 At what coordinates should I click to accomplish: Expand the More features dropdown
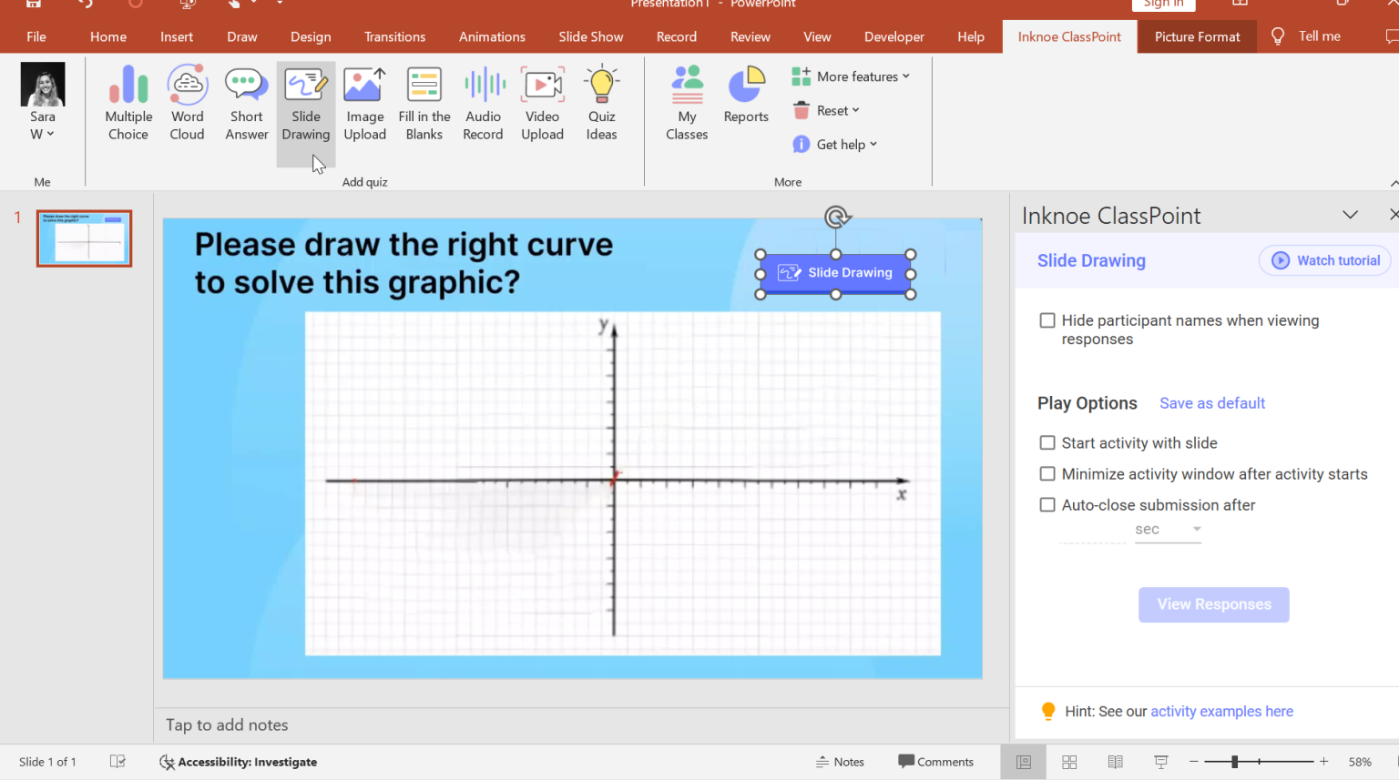[852, 76]
